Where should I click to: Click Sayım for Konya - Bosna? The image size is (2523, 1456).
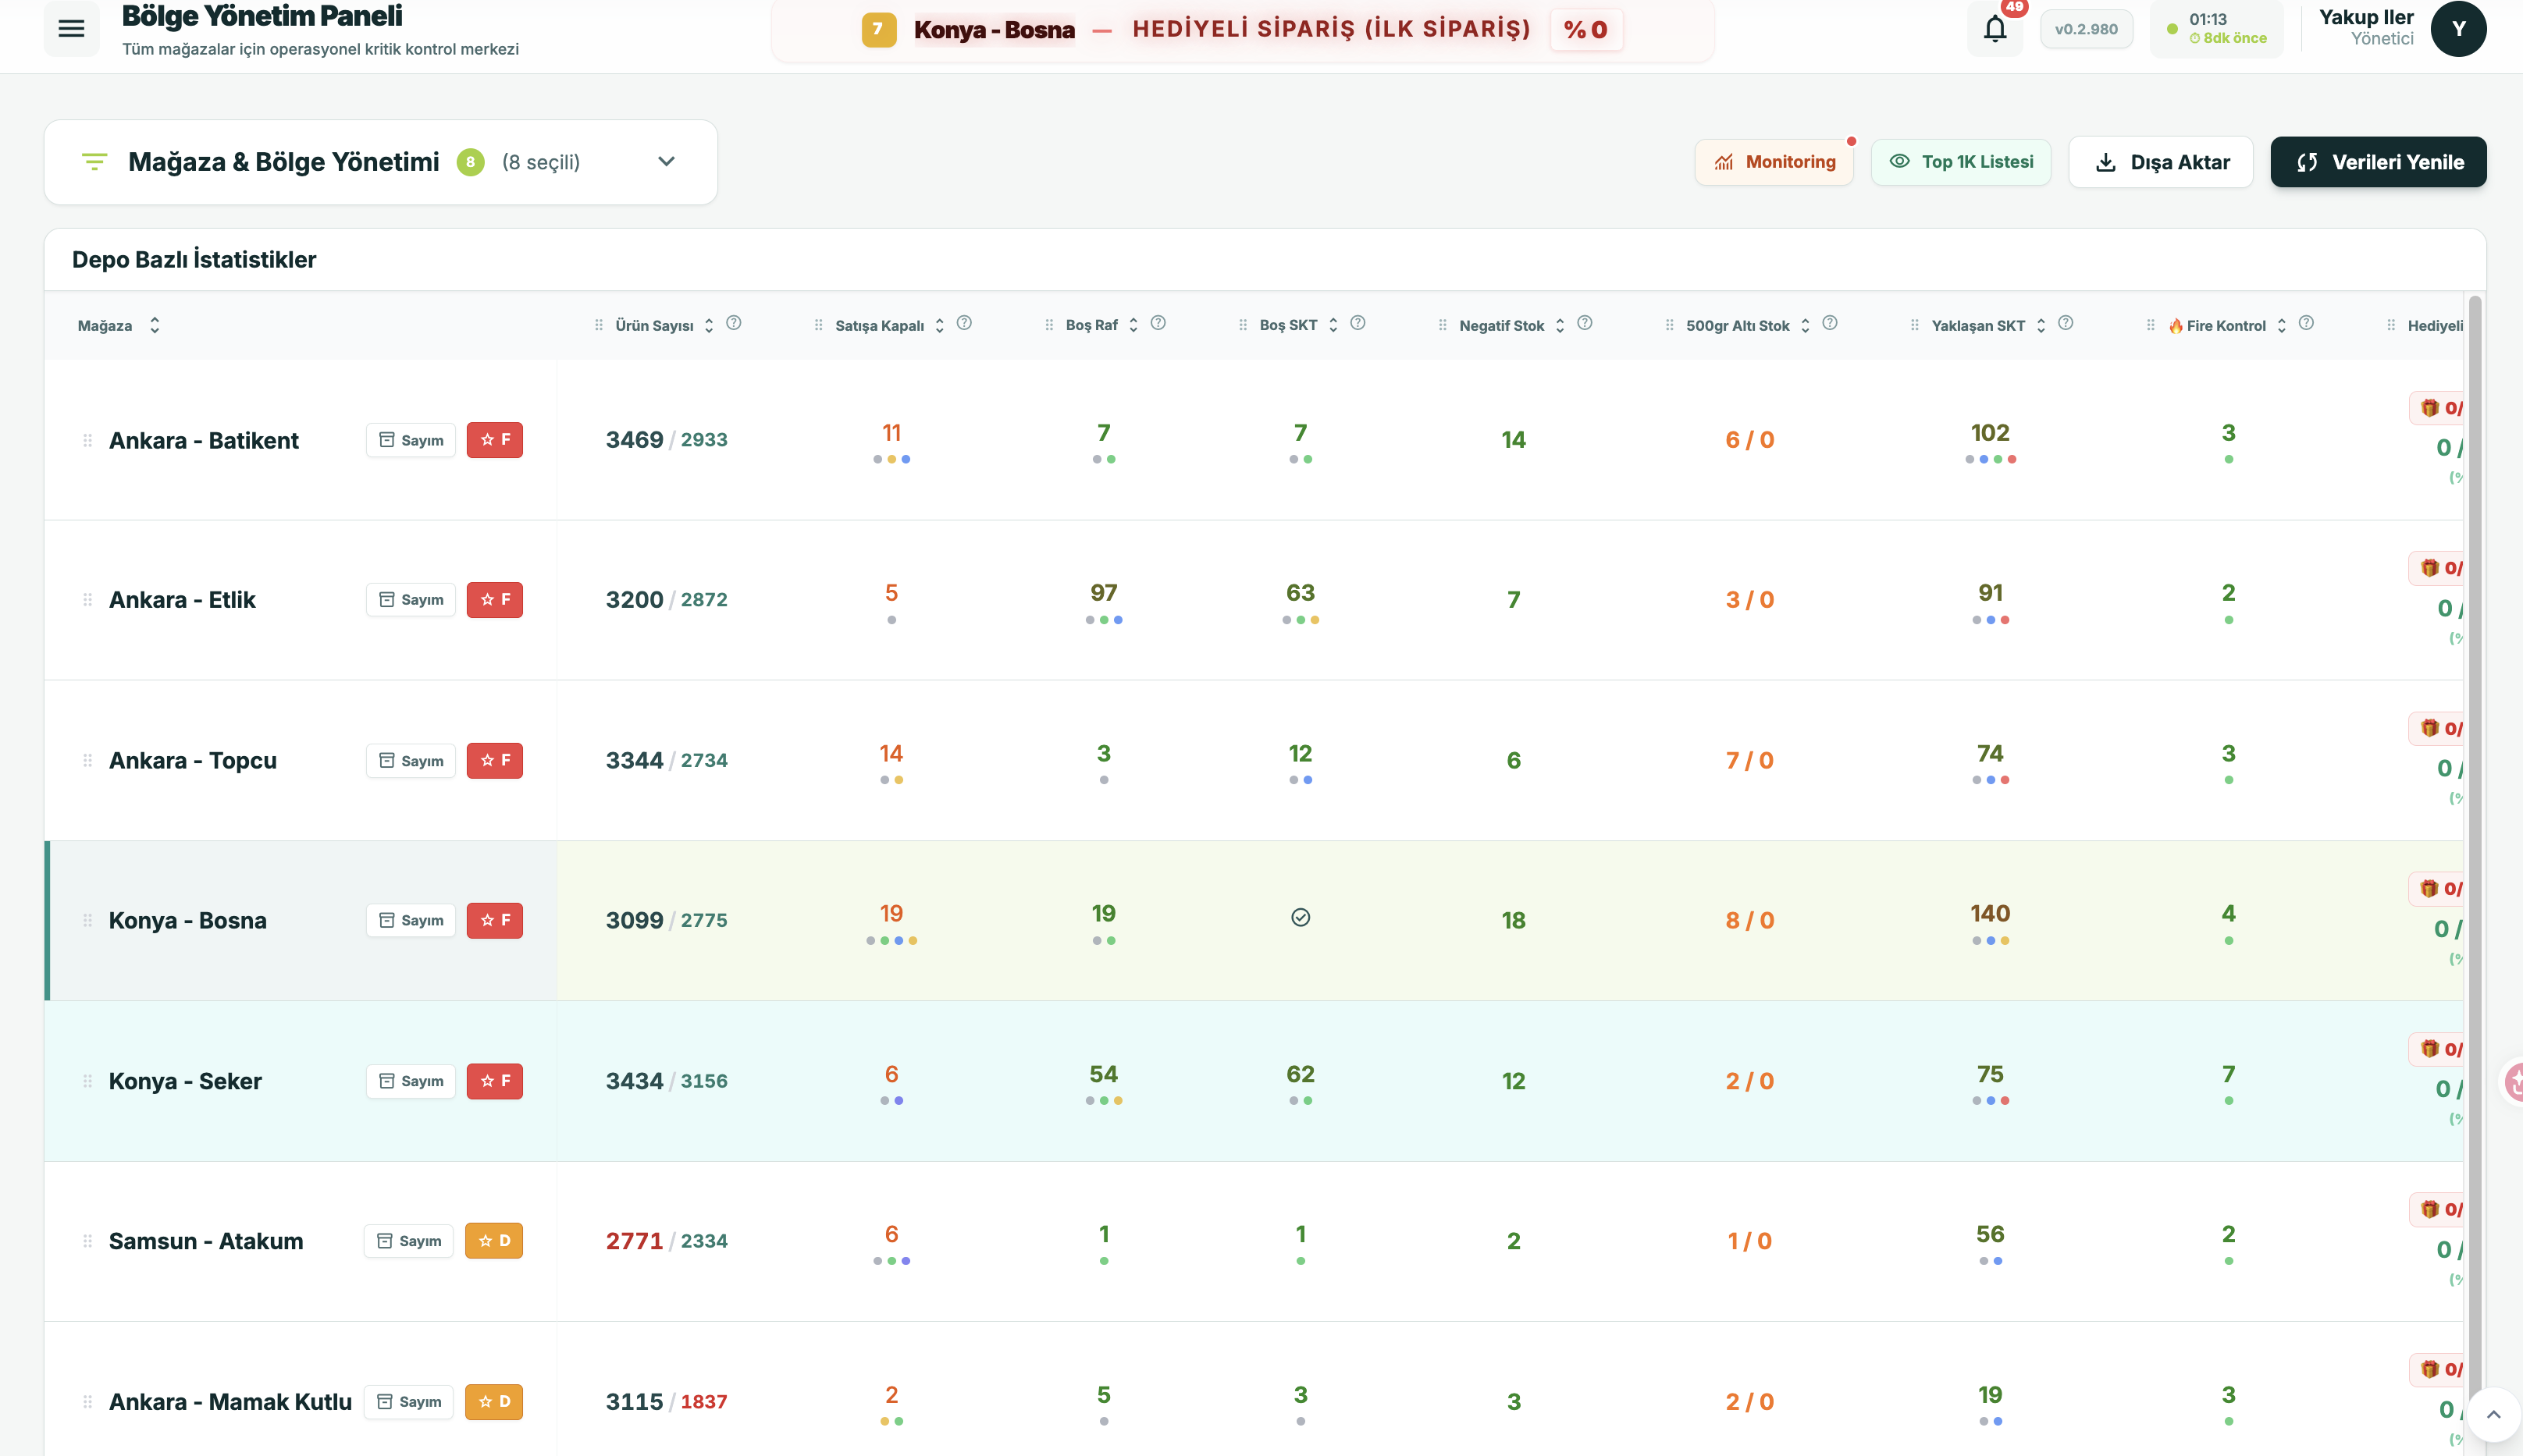[x=411, y=920]
